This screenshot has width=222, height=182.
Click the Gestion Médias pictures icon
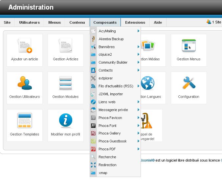[148, 45]
